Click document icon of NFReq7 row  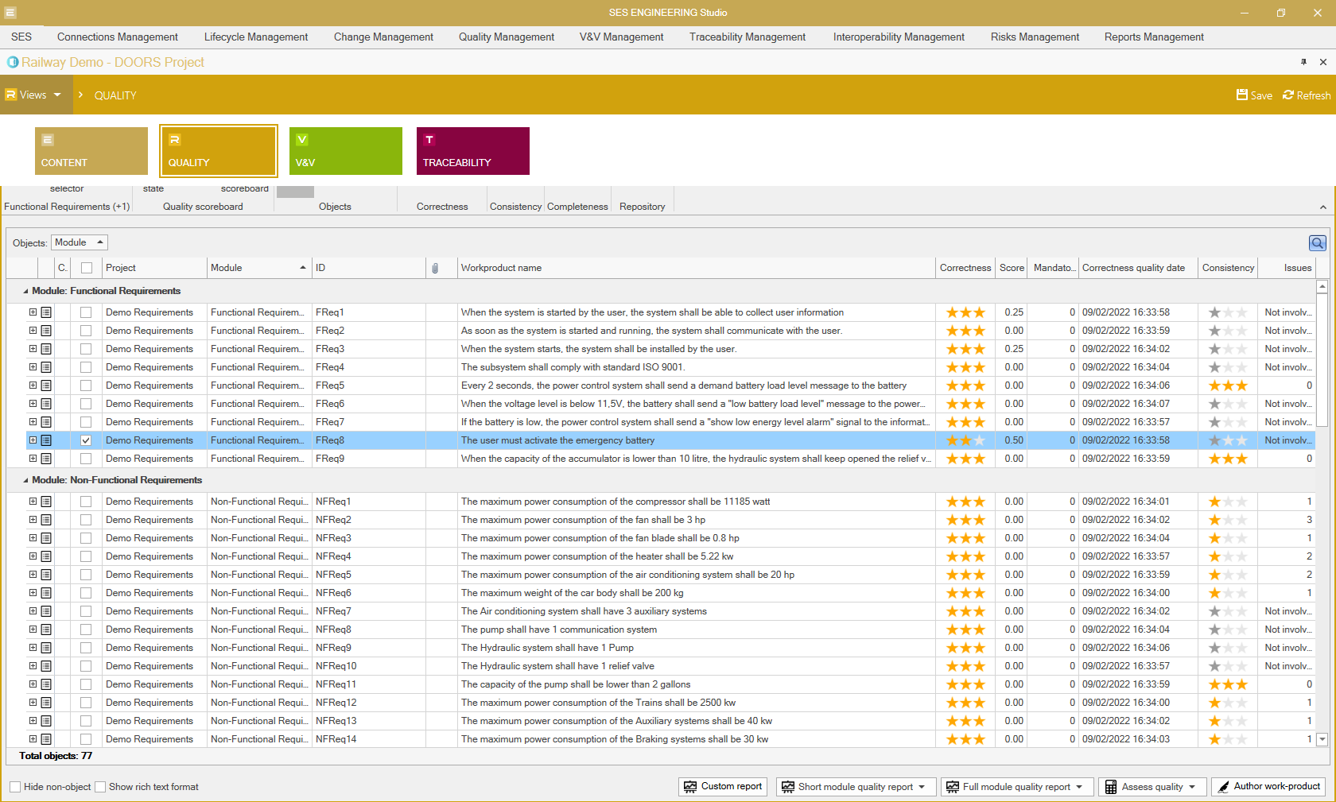(46, 611)
